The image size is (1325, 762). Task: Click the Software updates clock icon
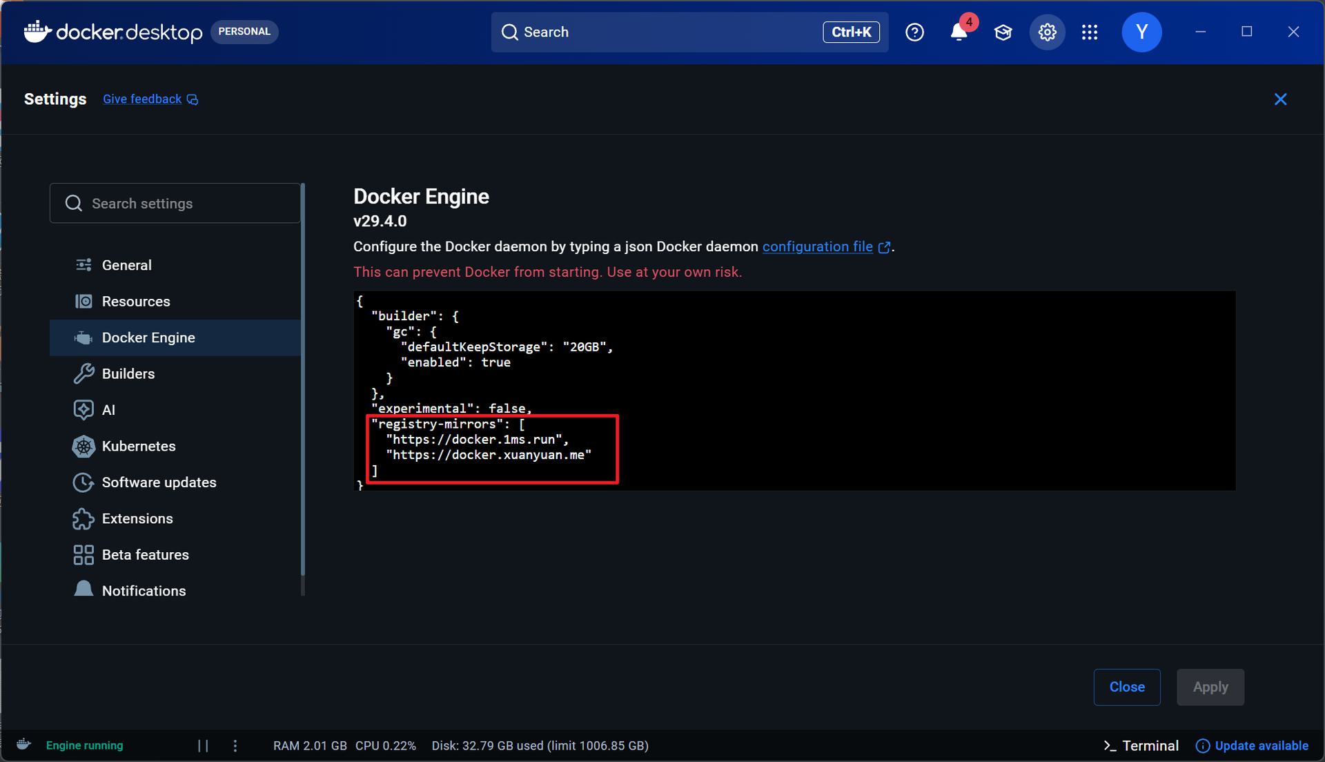84,482
